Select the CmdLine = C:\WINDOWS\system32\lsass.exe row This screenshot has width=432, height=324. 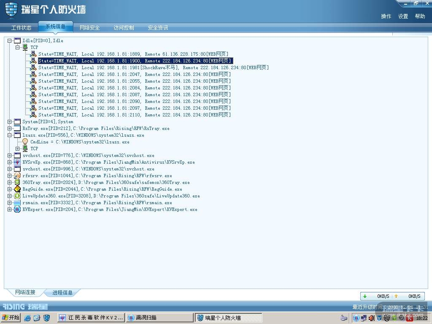click(80, 142)
